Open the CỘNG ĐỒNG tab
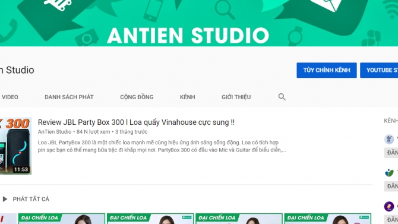Image resolution: width=398 pixels, height=224 pixels. 137,97
